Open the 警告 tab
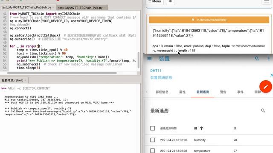The width and height of the screenshot is (273, 153). click(x=223, y=92)
